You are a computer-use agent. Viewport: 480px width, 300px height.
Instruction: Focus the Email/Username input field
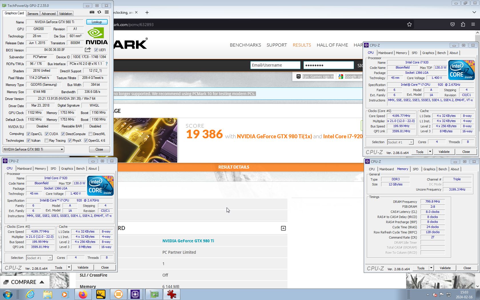pyautogui.click(x=275, y=65)
